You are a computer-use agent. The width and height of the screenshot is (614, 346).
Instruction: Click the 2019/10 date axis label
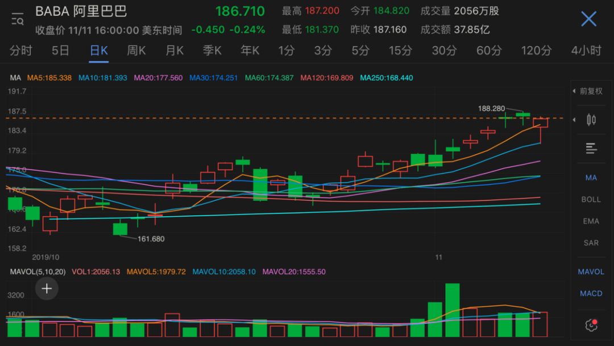coord(45,257)
